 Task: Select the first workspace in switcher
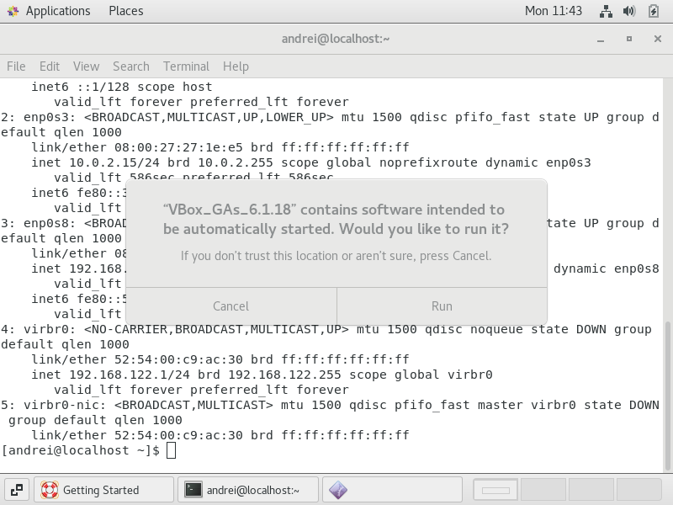[x=495, y=490]
